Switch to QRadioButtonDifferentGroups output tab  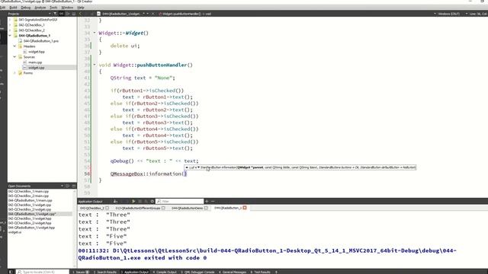pos(137,208)
